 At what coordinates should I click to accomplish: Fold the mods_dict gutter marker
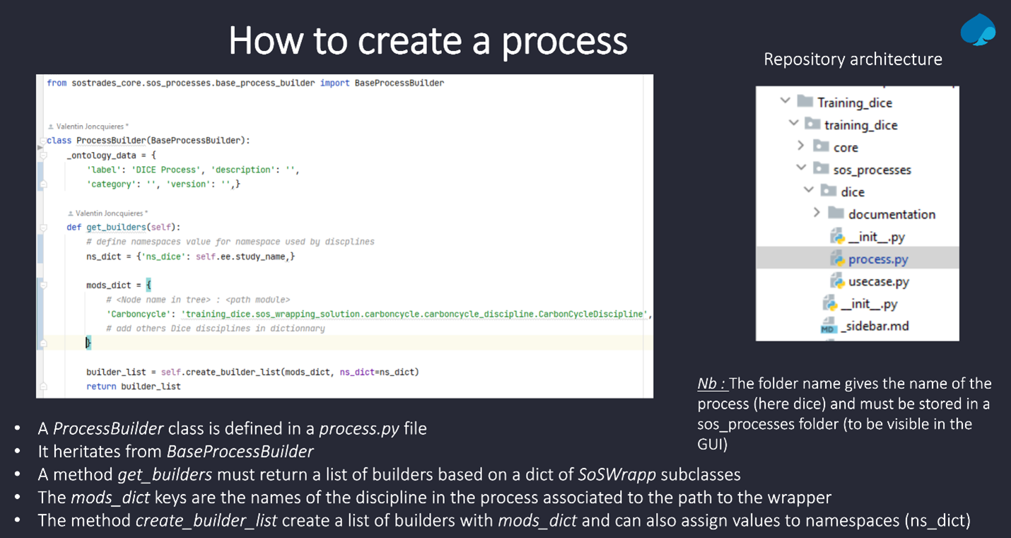[43, 285]
